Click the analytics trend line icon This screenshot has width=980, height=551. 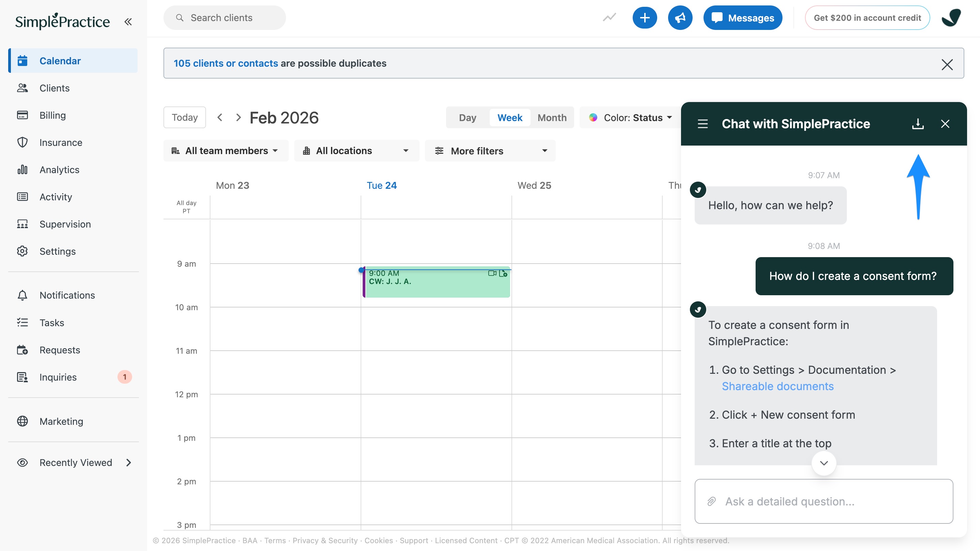tap(609, 18)
